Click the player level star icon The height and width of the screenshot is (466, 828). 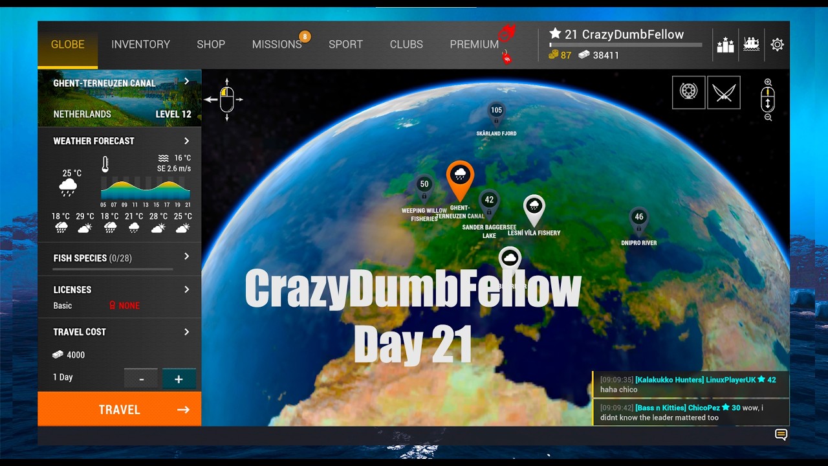click(555, 34)
